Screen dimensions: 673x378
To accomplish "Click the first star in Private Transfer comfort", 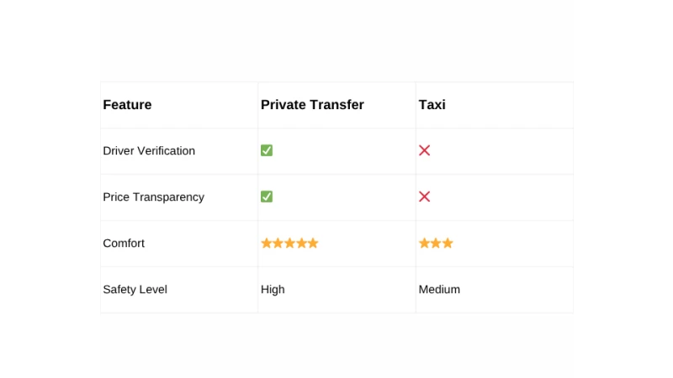I will (x=267, y=243).
